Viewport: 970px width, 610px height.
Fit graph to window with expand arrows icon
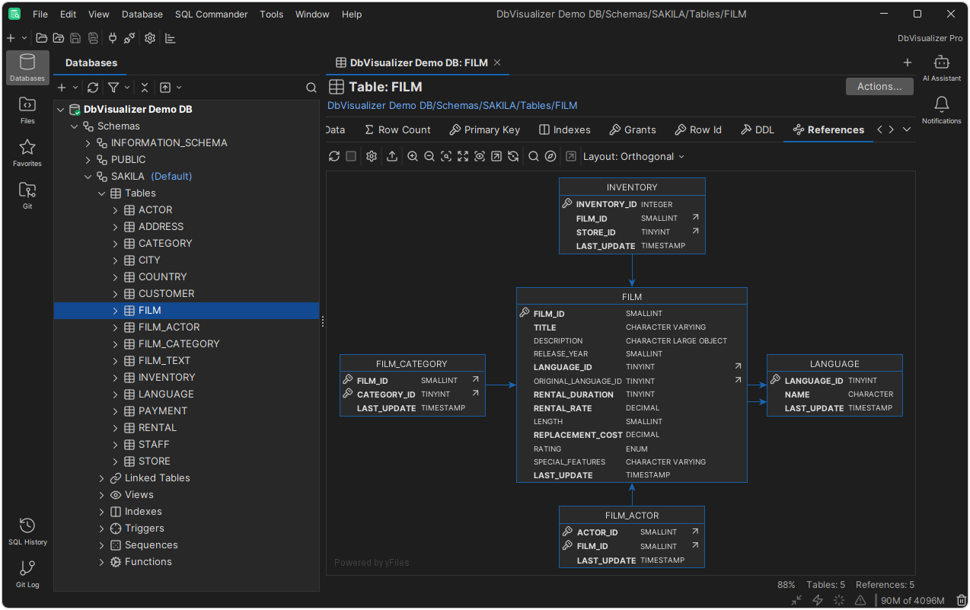[463, 156]
